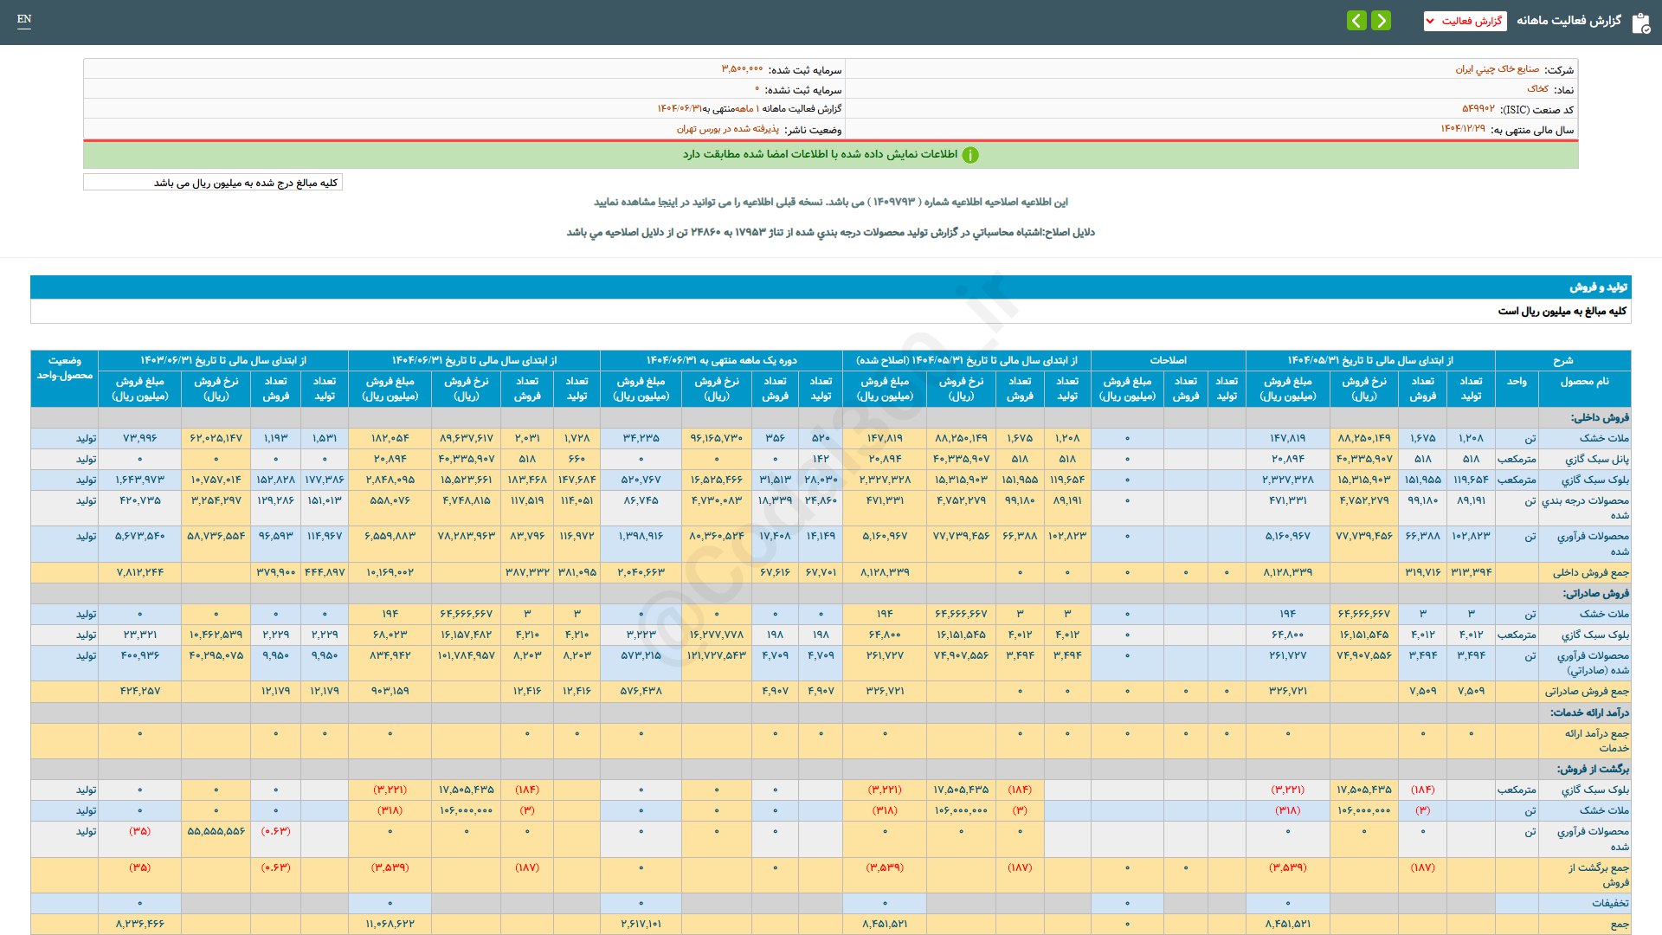Click the اصلاحات column group header

coord(1168,360)
